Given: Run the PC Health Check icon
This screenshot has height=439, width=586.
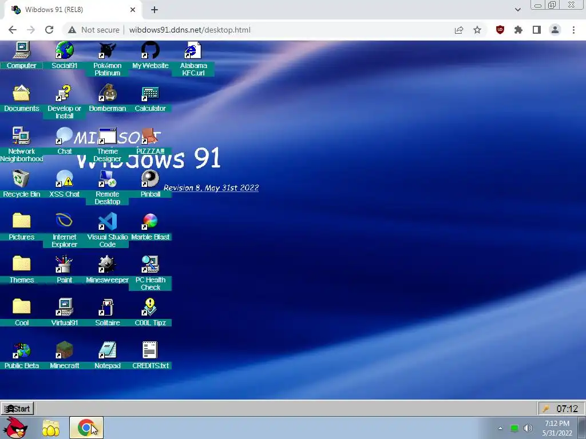Looking at the screenshot, I should pyautogui.click(x=151, y=273).
